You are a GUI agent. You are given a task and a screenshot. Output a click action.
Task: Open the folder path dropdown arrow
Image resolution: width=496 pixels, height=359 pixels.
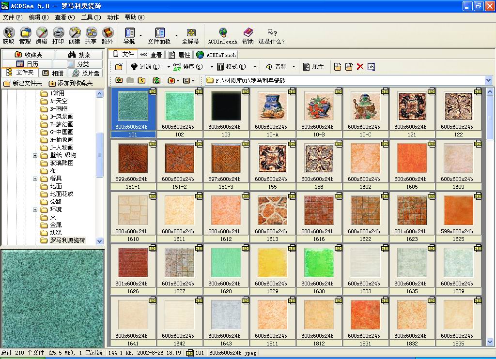488,80
